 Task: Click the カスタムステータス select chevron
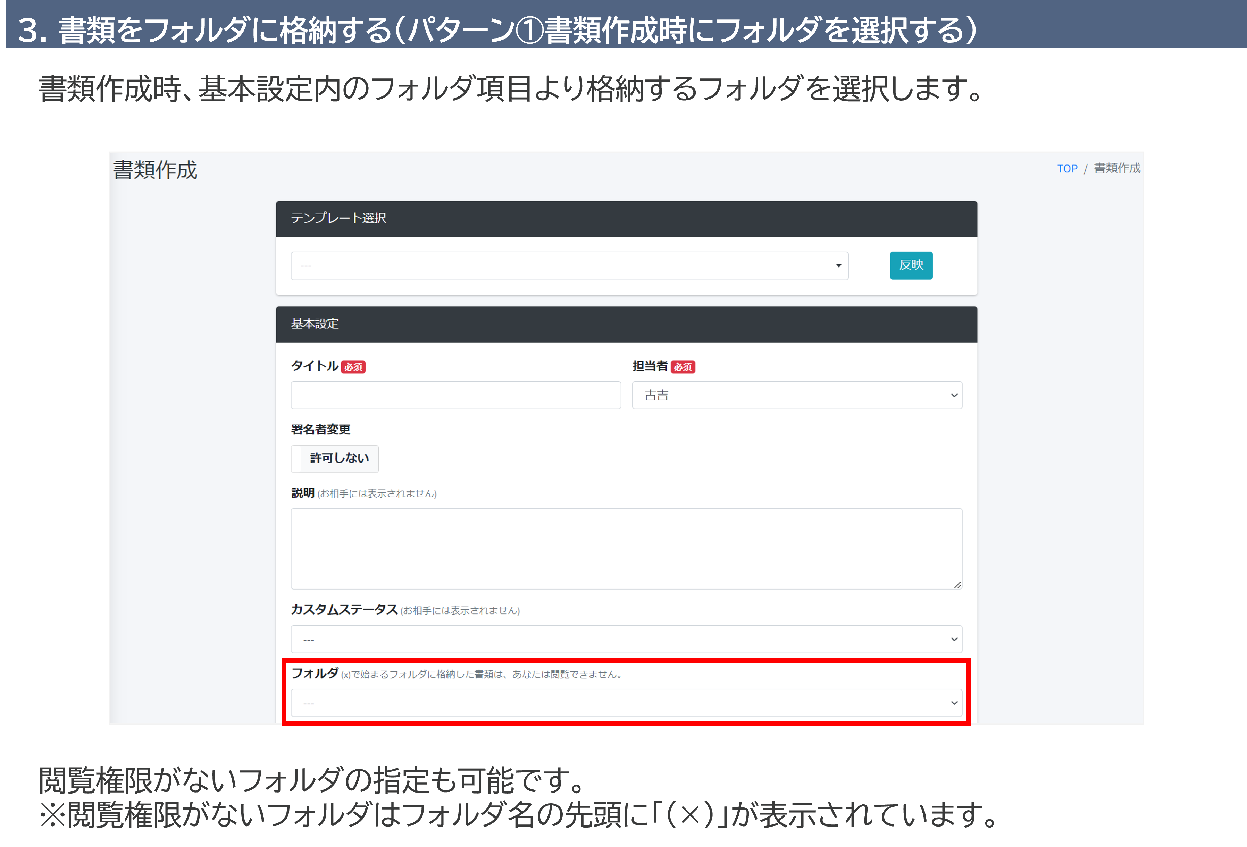point(954,640)
